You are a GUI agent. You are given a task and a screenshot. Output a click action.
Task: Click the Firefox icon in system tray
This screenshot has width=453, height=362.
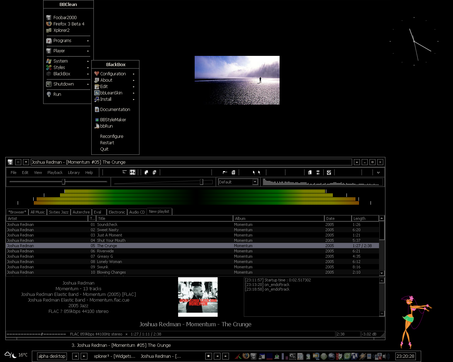coord(246,356)
